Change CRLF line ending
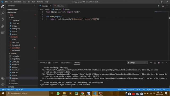 point(143,90)
